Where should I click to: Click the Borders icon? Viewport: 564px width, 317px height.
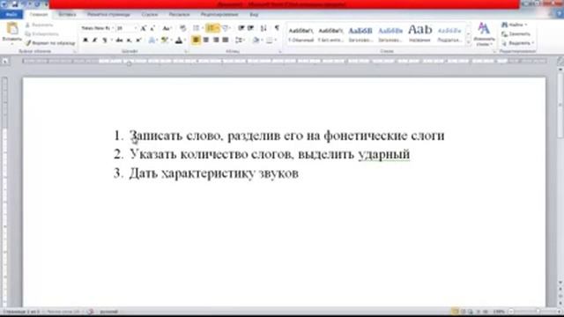270,40
